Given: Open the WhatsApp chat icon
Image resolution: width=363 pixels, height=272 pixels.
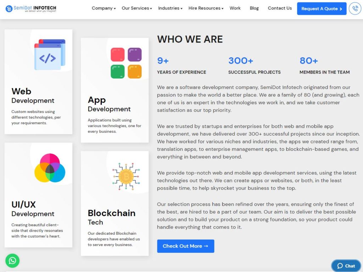Looking at the screenshot, I should (12, 261).
